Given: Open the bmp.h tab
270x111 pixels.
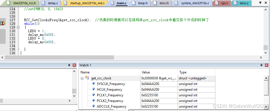Looking at the screenshot, I should point(140,3).
